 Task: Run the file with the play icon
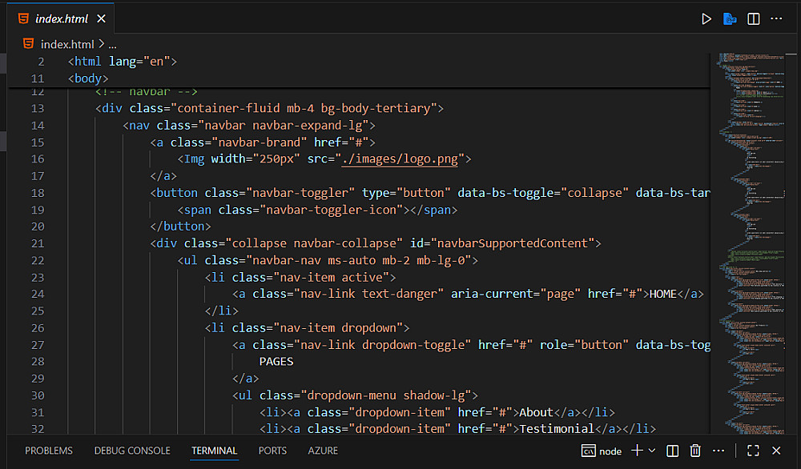tap(706, 19)
